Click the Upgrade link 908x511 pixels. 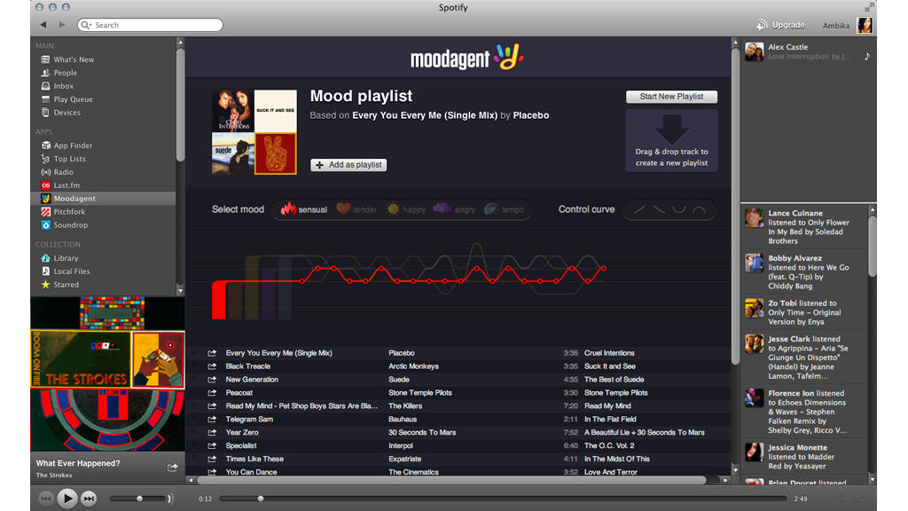(788, 25)
